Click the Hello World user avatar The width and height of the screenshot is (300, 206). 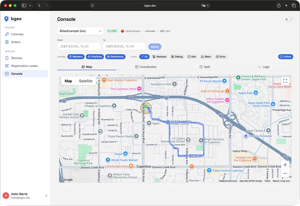tap(6, 196)
